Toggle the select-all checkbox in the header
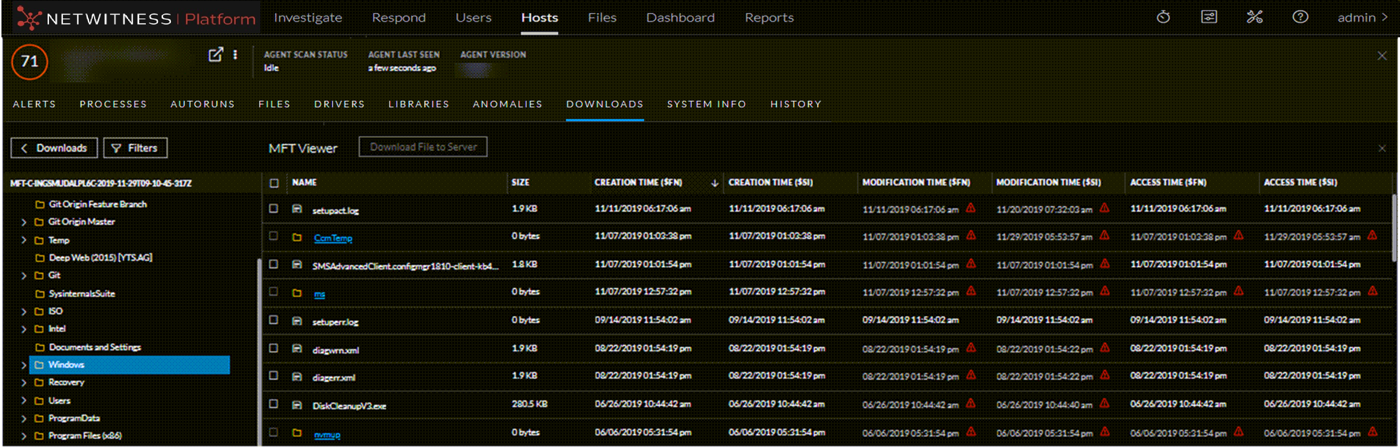Viewport: 1400px width, 447px height. (275, 183)
